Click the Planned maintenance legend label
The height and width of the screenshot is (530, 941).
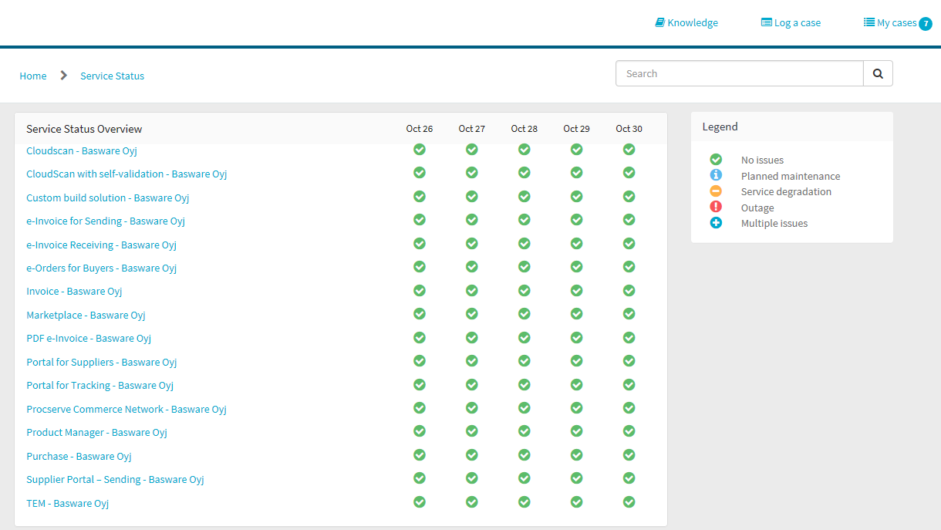point(791,177)
